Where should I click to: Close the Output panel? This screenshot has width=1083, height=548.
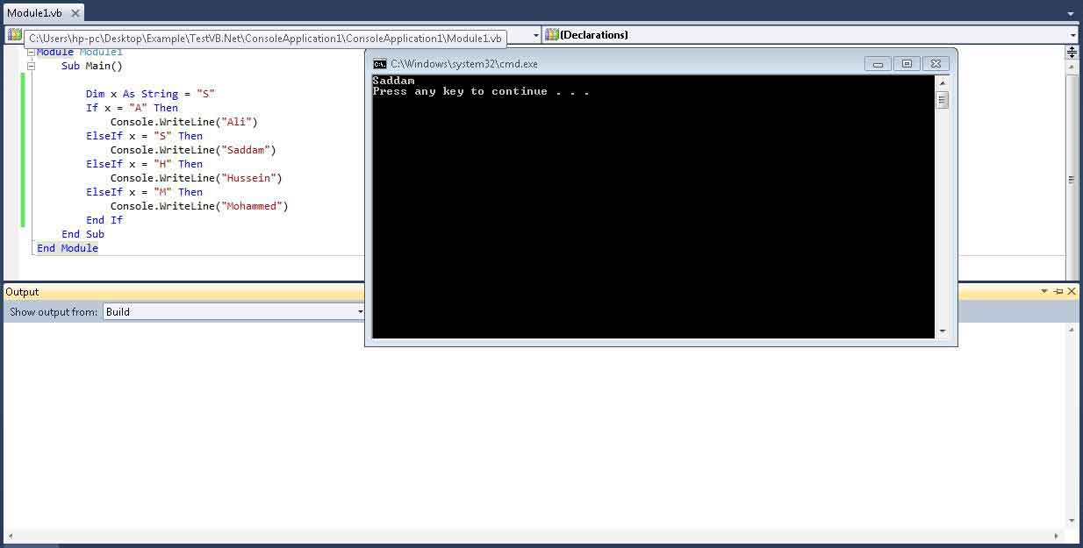[x=1073, y=292]
